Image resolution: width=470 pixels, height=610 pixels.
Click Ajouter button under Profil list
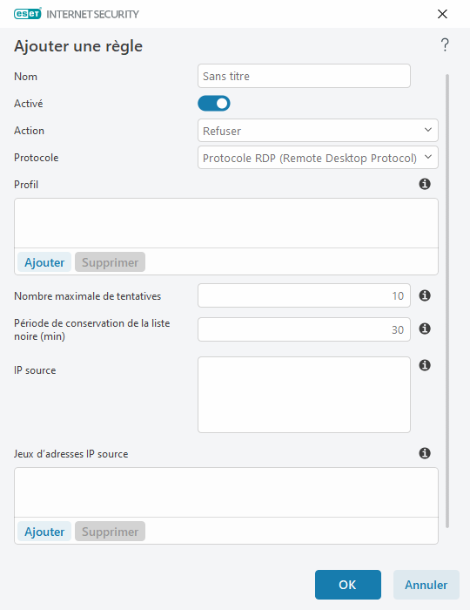click(x=44, y=262)
